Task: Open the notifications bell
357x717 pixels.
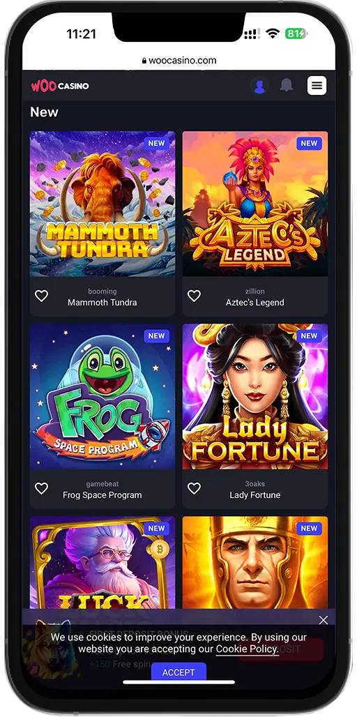Action: 287,85
